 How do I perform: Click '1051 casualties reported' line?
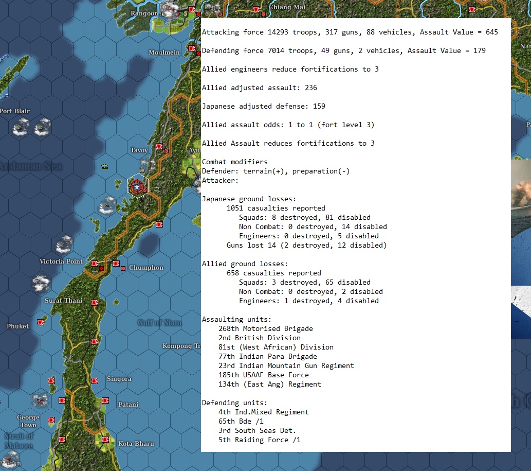[x=276, y=208]
